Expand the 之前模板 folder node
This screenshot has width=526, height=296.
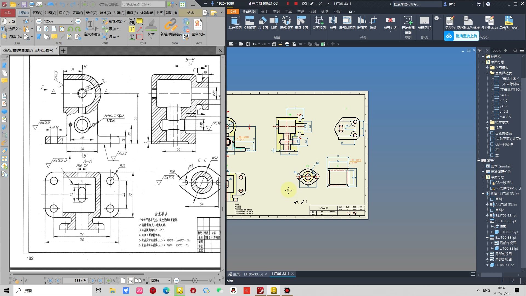pos(487,67)
